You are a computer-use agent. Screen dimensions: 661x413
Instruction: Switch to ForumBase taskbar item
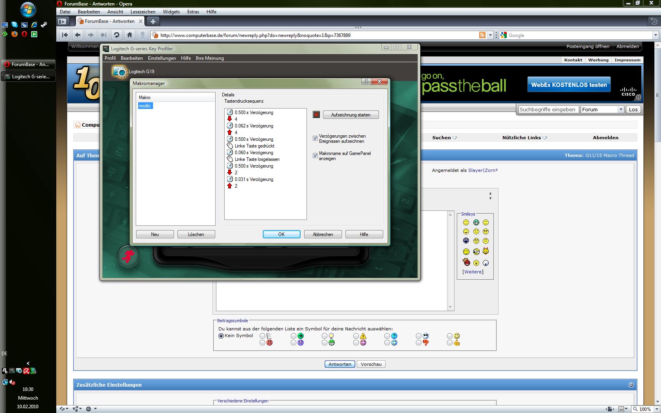click(x=28, y=65)
